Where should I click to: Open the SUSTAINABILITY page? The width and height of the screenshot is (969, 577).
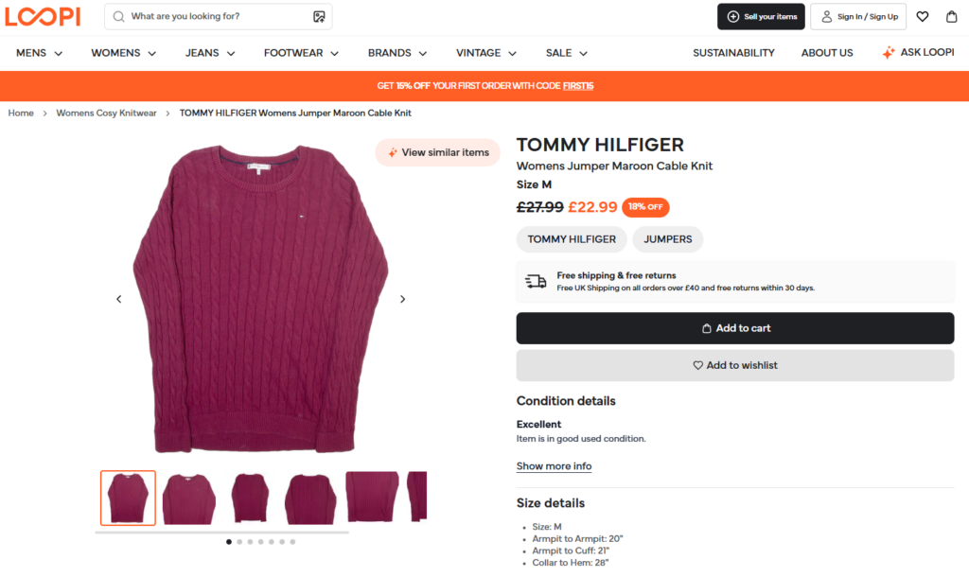[x=733, y=53]
